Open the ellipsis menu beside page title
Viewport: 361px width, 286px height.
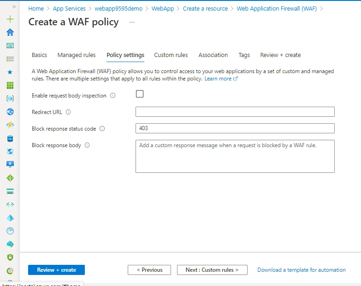(132, 22)
